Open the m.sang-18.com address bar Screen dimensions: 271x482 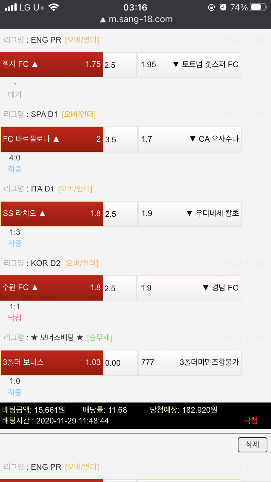pyautogui.click(x=140, y=20)
